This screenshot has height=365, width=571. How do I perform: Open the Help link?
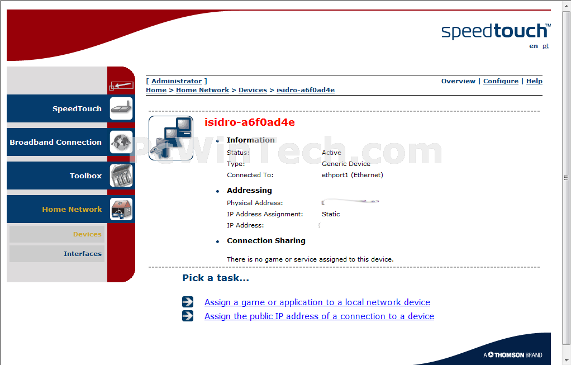click(x=534, y=81)
